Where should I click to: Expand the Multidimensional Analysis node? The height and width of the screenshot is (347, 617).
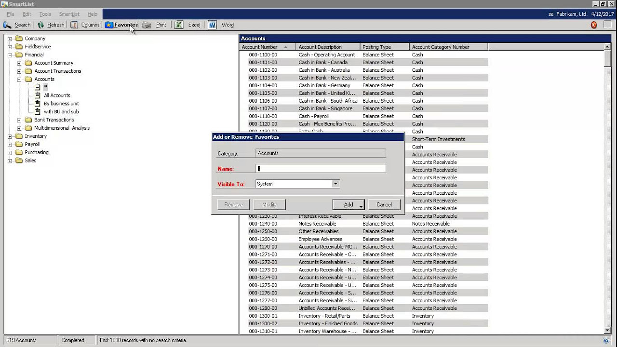pos(19,128)
